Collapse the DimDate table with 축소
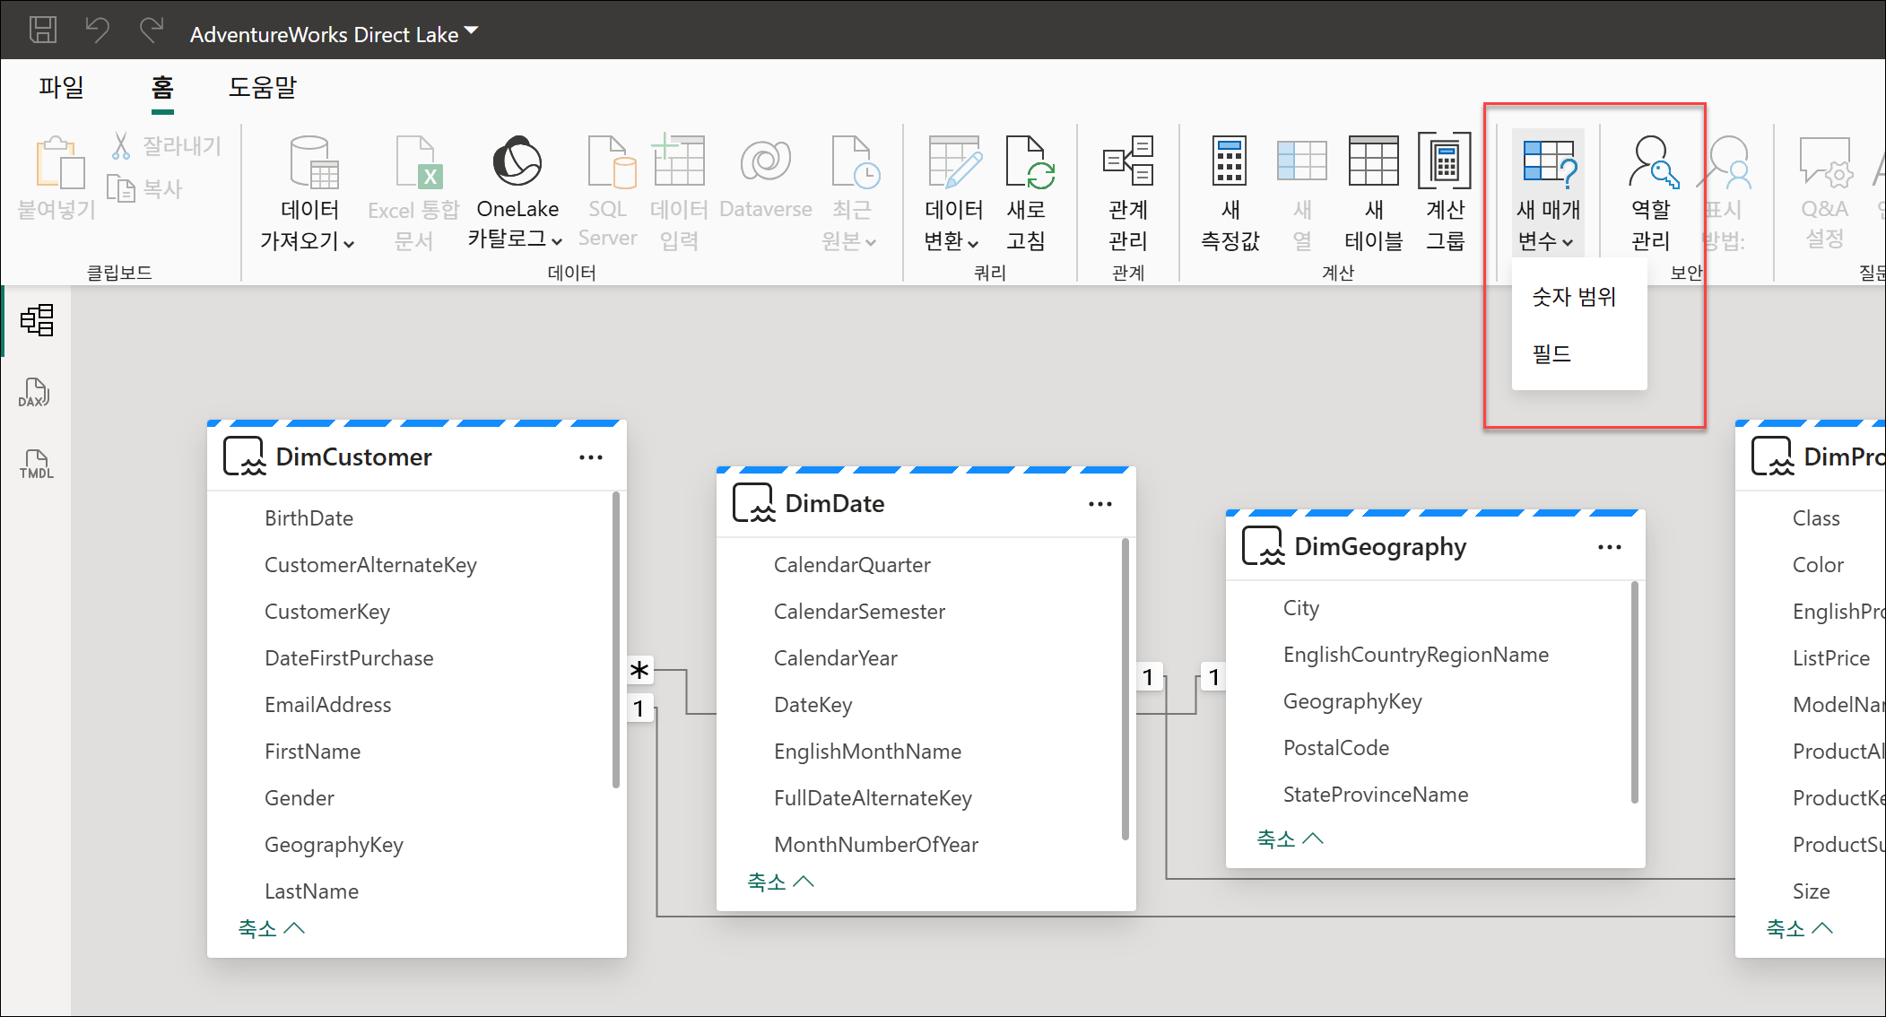 (780, 882)
